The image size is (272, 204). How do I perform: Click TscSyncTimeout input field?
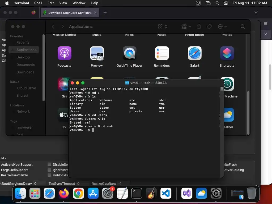[x=83, y=183]
